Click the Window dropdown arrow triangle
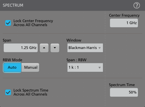Image resolution: width=145 pixels, height=107 pixels. [x=99, y=48]
